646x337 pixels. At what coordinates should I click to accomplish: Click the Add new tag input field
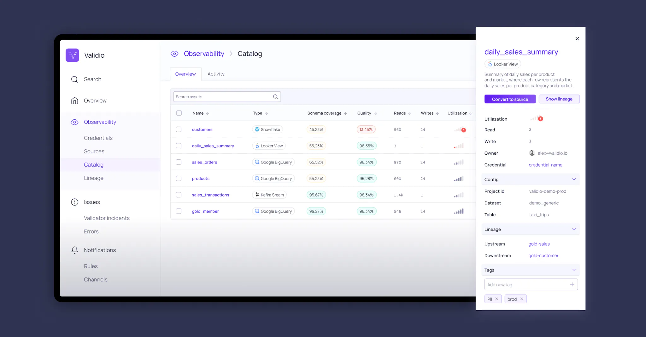coord(531,284)
